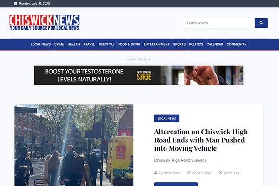The height and width of the screenshot is (186, 279).
Task: Select Calendar in the navigation bar
Action: point(215,44)
